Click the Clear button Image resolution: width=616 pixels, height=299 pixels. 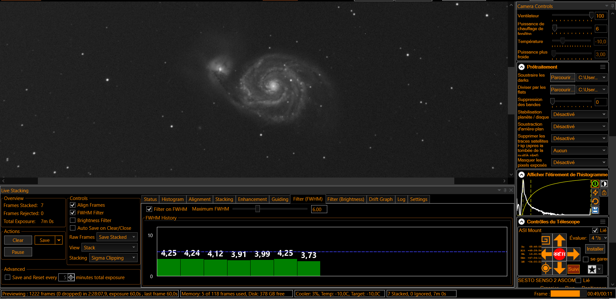coord(18,240)
